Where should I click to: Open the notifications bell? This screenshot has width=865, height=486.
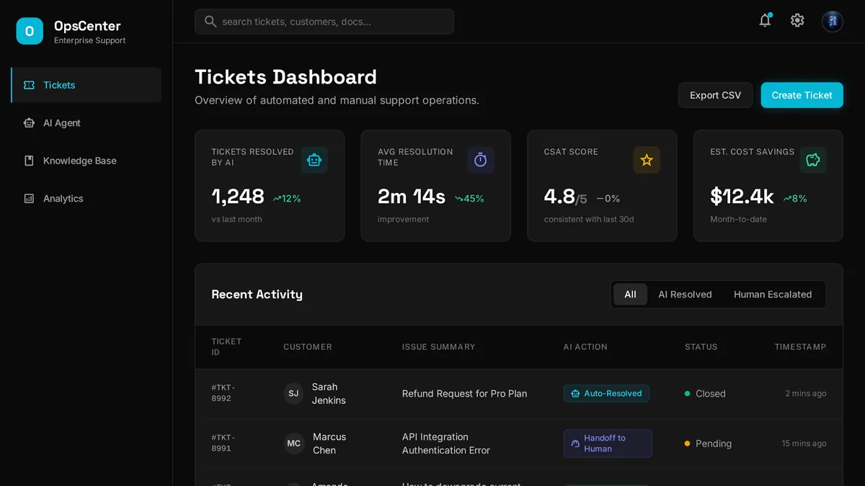click(765, 21)
